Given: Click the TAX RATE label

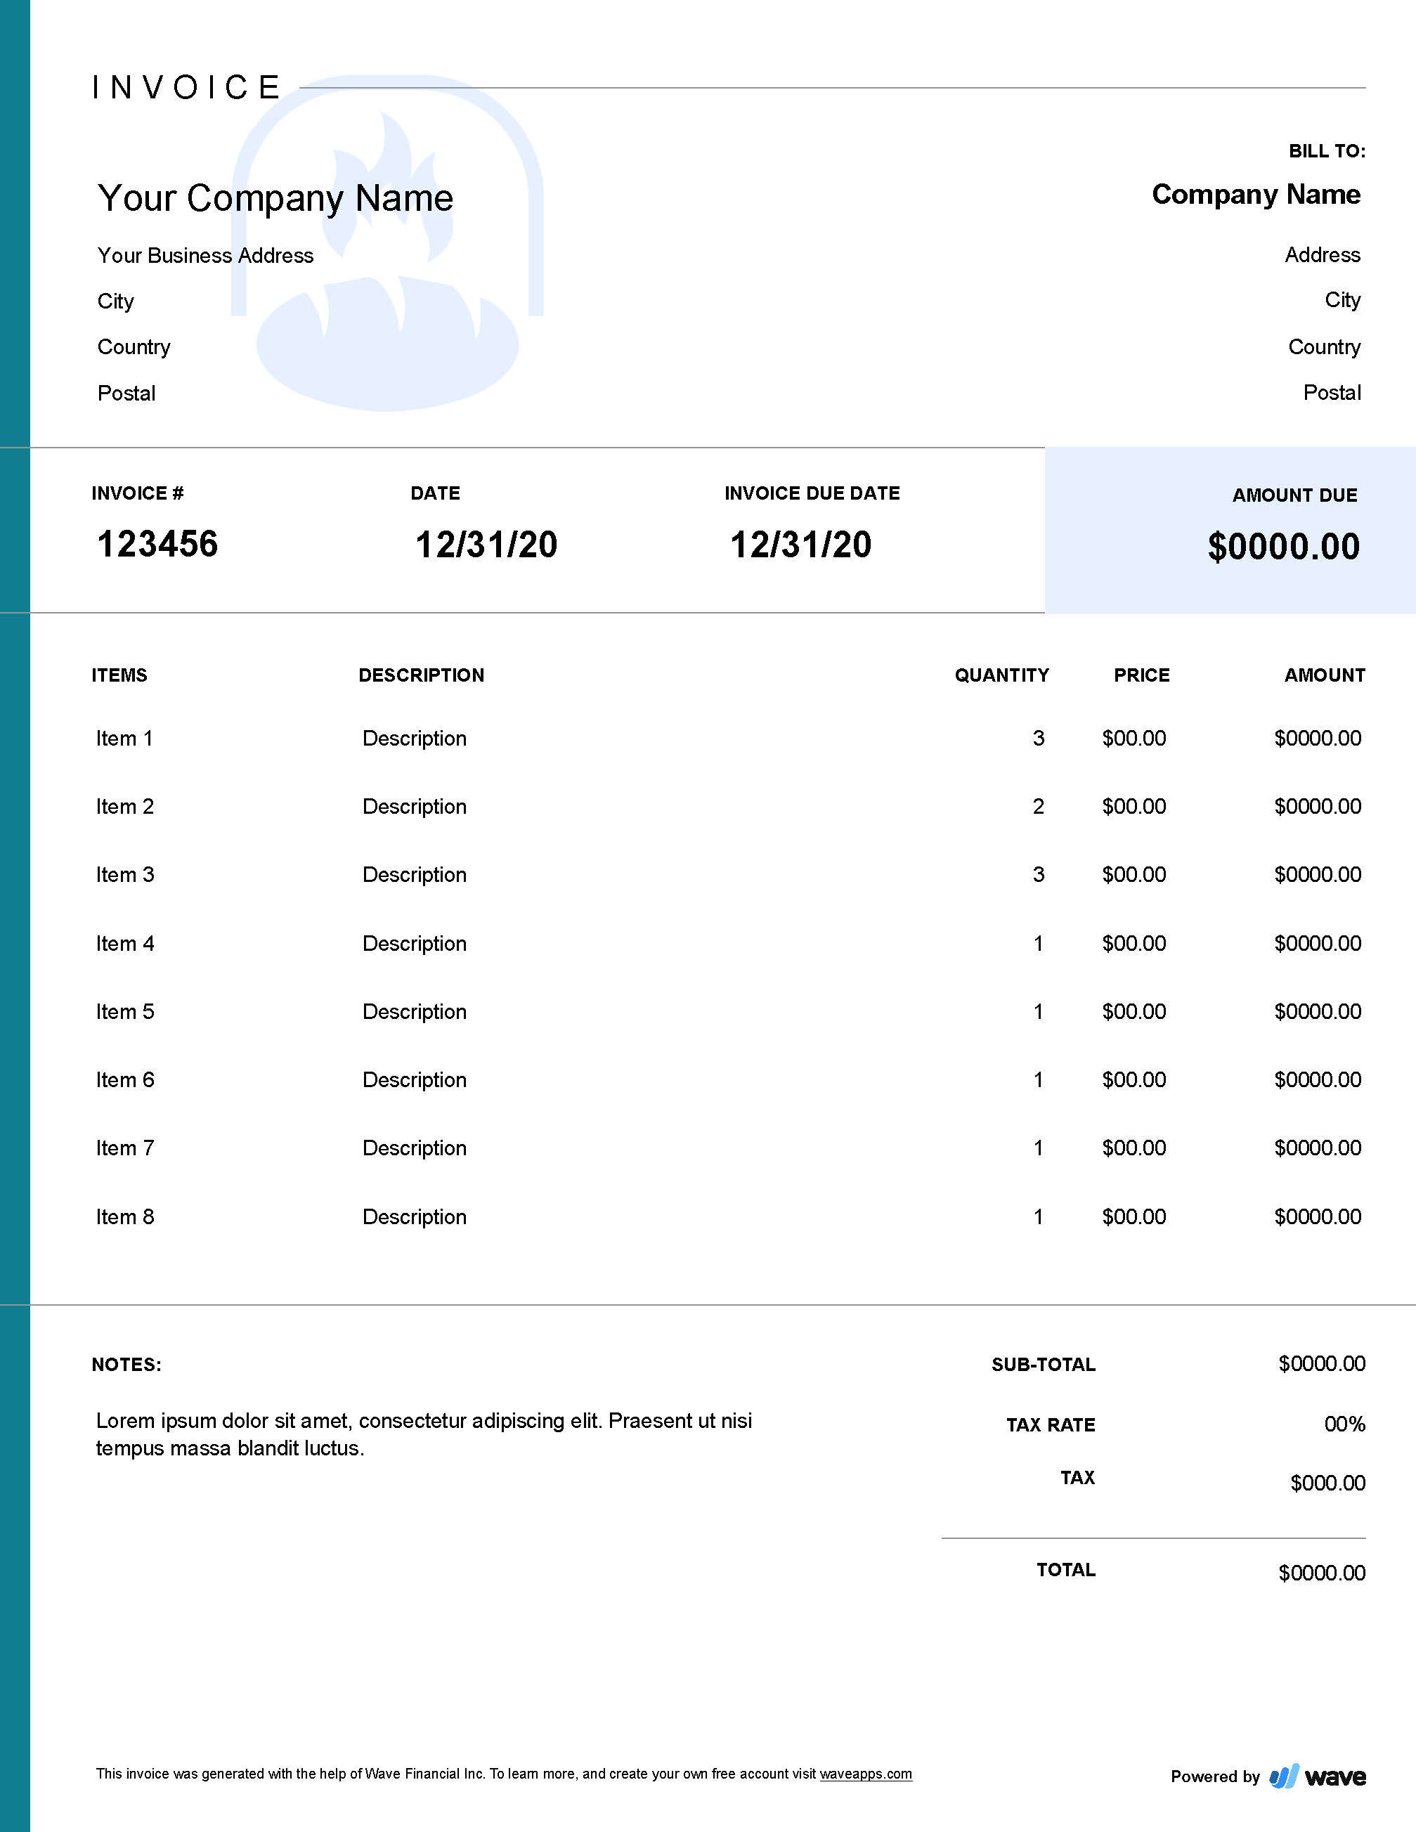Looking at the screenshot, I should pyautogui.click(x=1051, y=1425).
